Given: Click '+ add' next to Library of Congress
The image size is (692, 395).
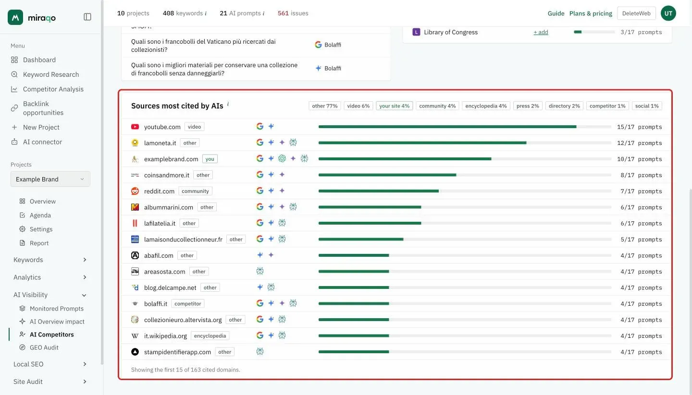Looking at the screenshot, I should [x=541, y=32].
